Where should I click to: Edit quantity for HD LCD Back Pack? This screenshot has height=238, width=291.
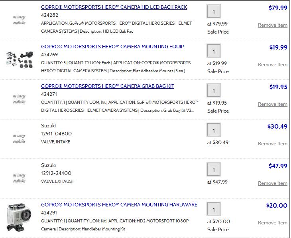click(214, 12)
